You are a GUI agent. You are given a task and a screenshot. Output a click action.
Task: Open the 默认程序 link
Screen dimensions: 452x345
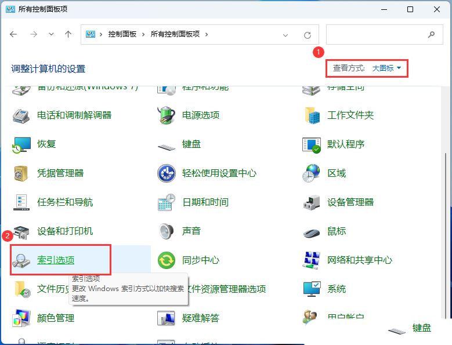pos(346,144)
